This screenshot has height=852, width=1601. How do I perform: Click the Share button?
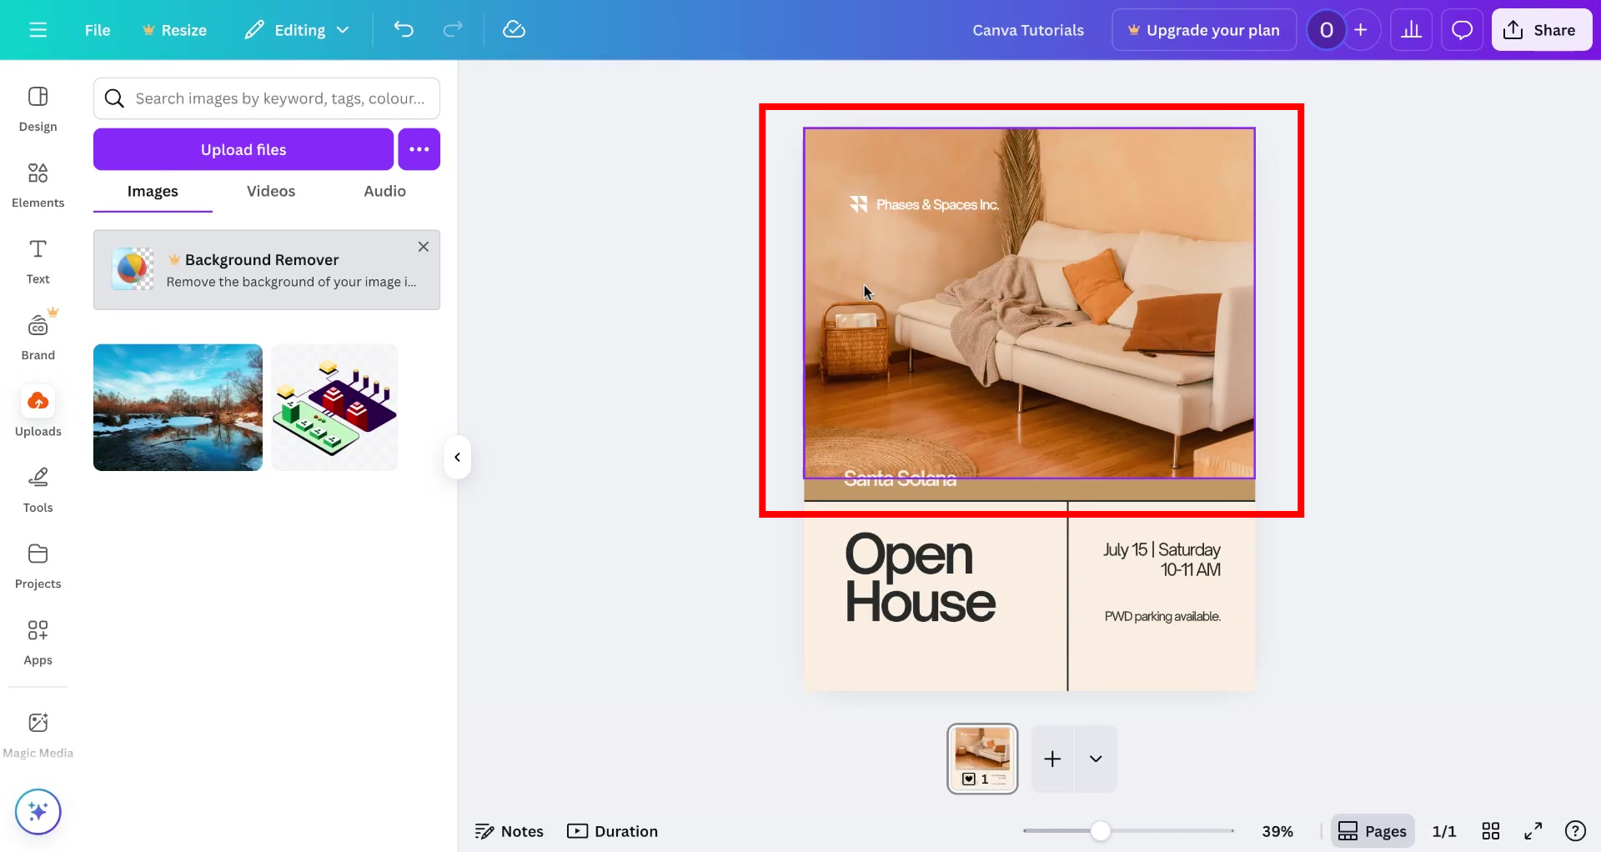[1541, 29]
